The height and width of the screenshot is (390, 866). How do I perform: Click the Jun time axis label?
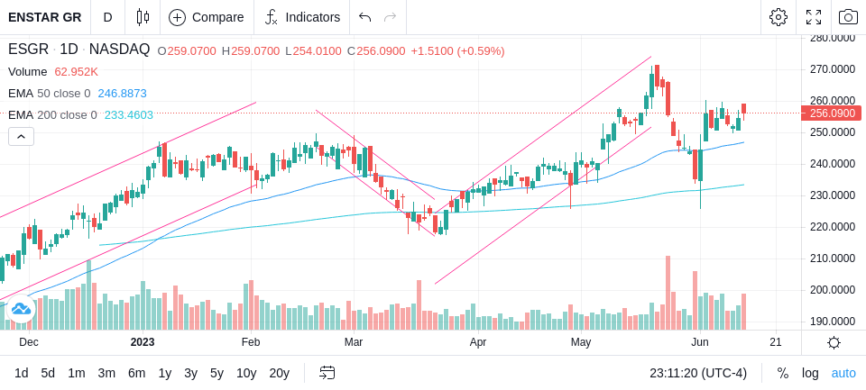(700, 342)
